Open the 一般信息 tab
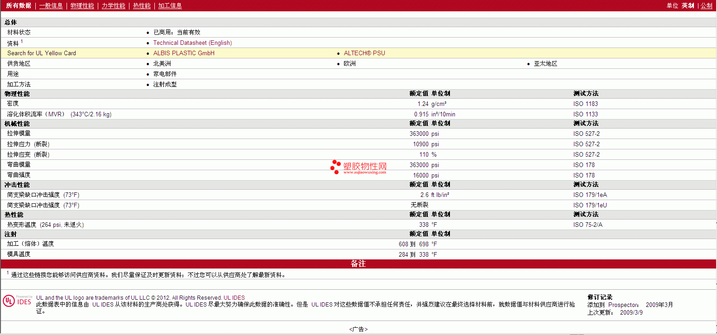The height and width of the screenshot is (335, 717). [51, 5]
